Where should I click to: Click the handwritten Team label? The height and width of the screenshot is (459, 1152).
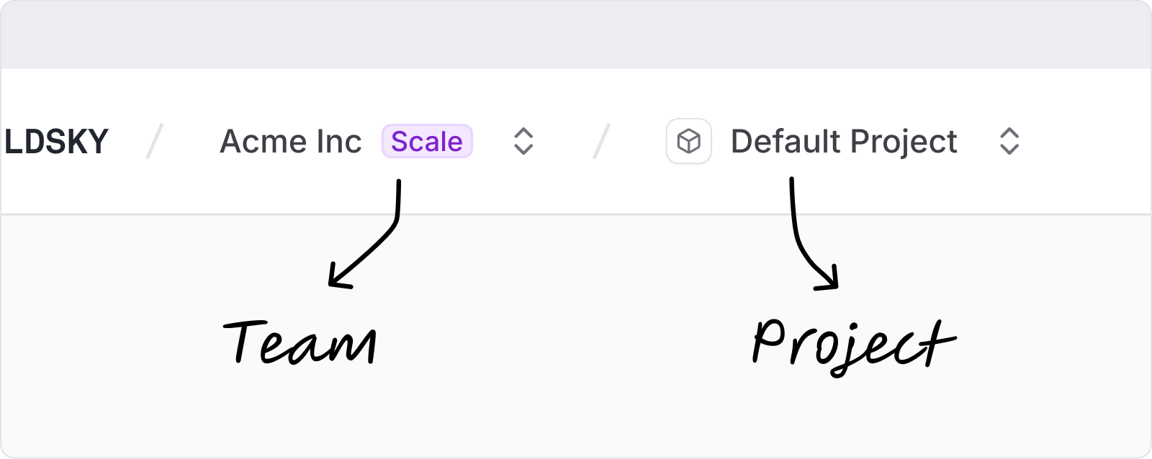coord(300,343)
